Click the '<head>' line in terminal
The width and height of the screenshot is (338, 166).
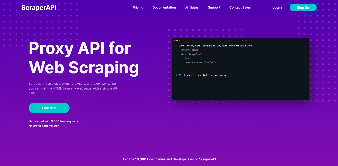(187, 58)
